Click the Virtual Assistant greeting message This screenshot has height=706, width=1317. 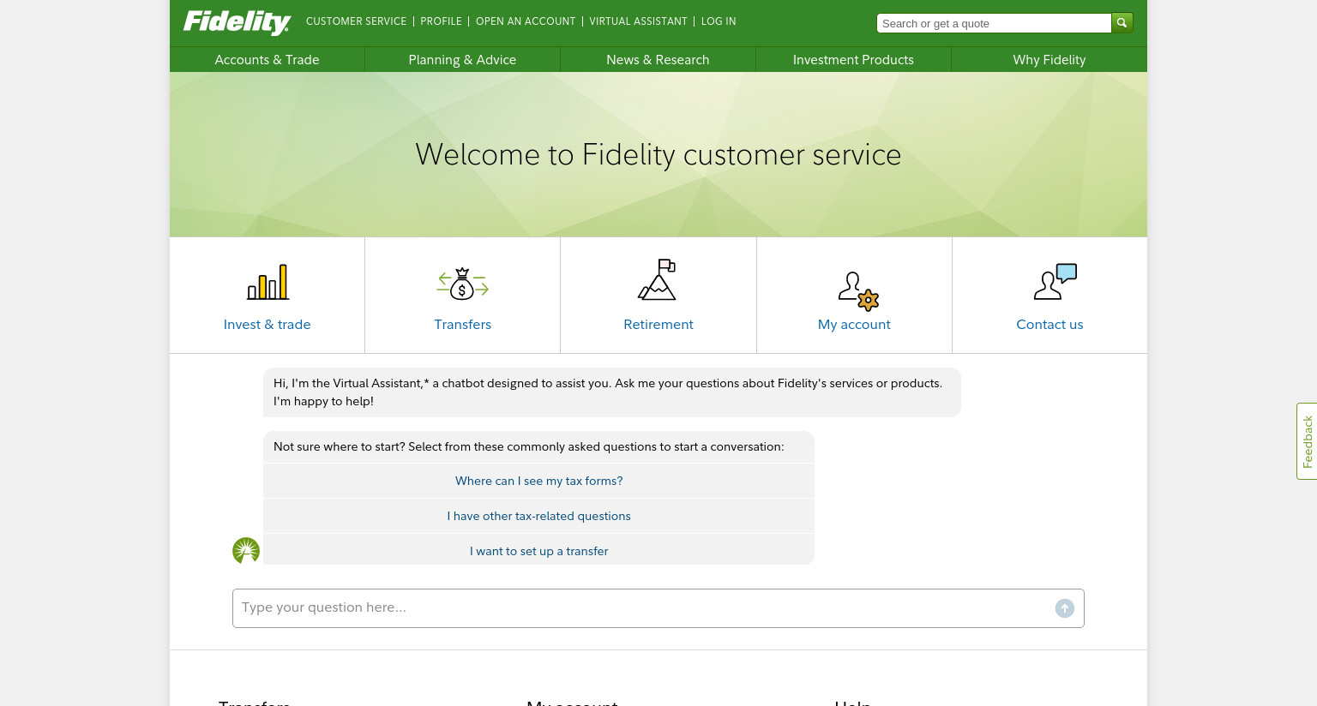coord(611,392)
